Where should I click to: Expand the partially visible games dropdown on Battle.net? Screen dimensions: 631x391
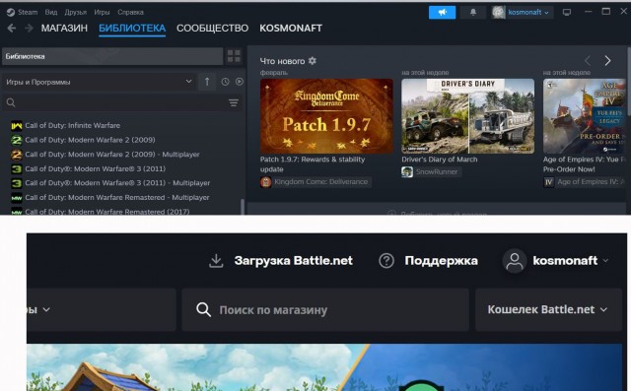coord(102,310)
